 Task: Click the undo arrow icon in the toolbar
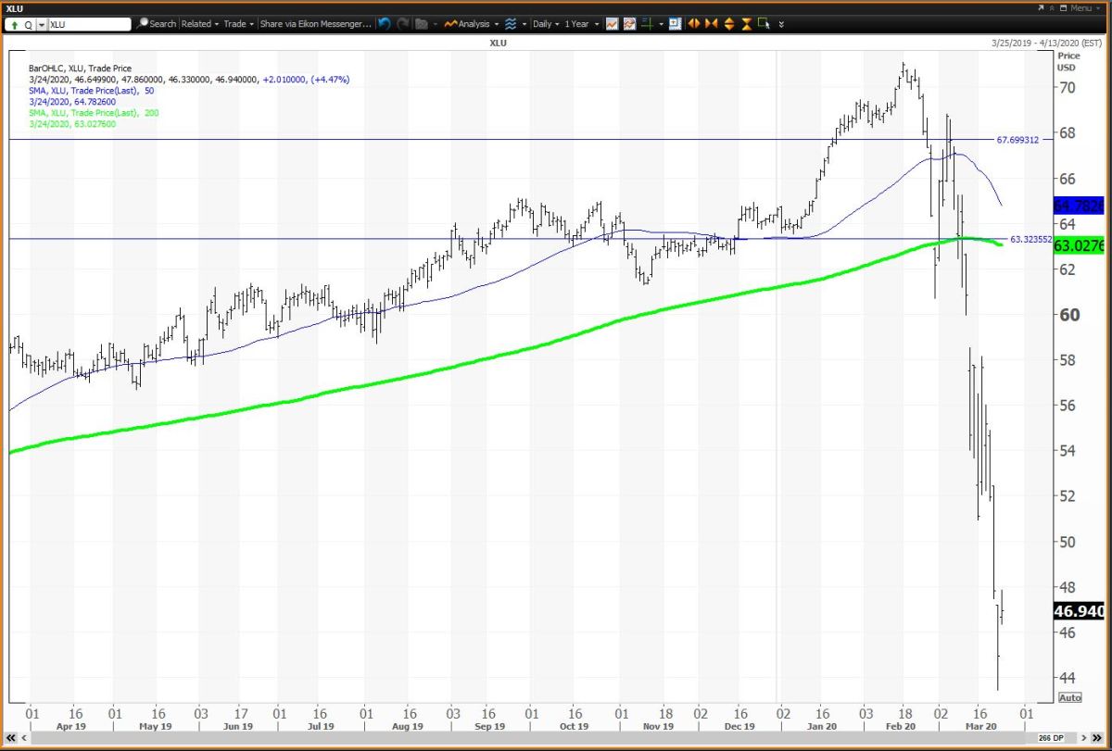(x=385, y=23)
